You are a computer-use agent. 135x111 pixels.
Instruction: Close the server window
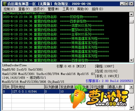[x=131, y=4]
